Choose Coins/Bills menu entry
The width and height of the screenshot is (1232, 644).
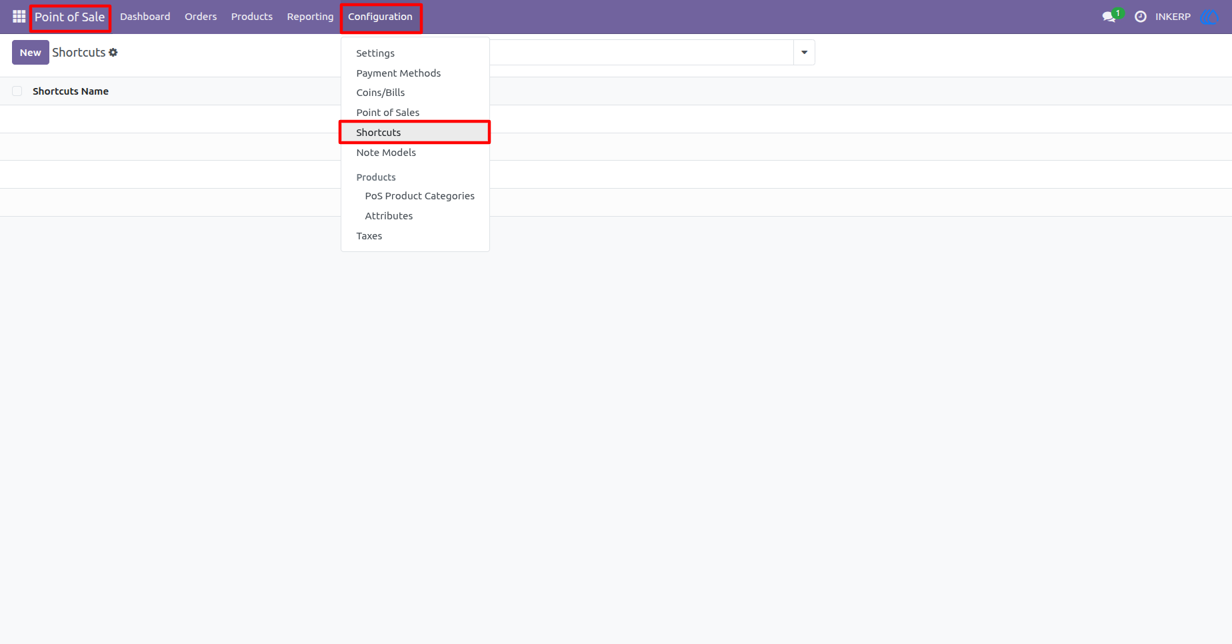pyautogui.click(x=415, y=93)
